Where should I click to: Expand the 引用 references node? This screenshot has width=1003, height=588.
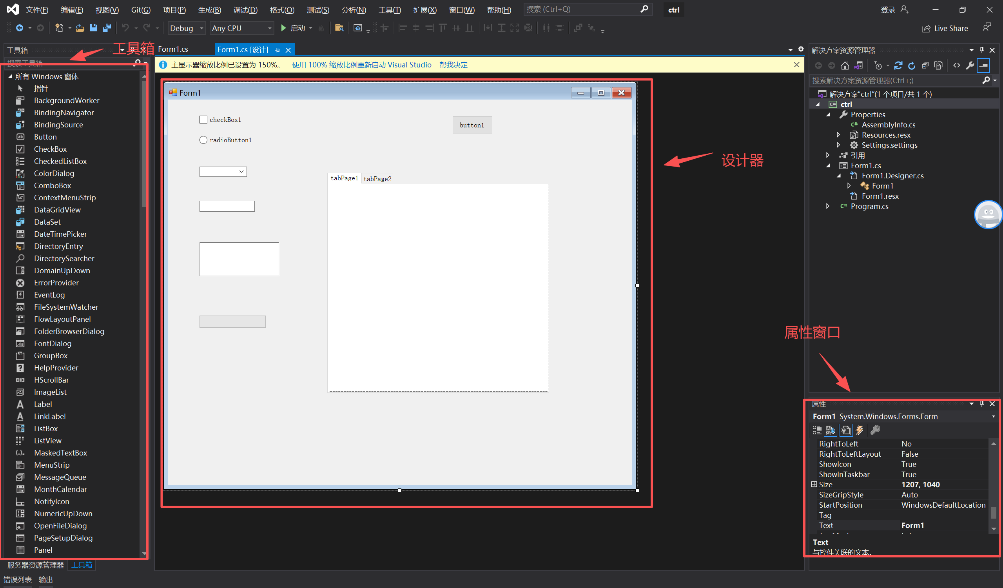[828, 155]
